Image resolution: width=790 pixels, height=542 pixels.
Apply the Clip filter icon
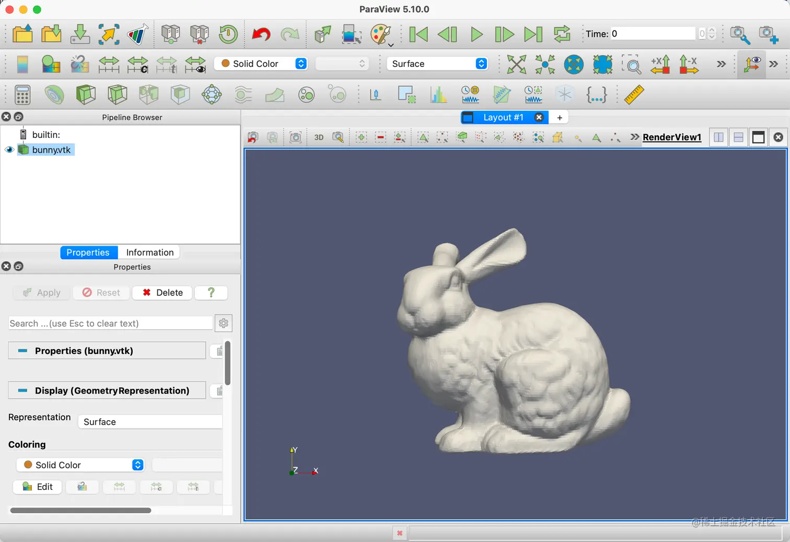pos(86,95)
